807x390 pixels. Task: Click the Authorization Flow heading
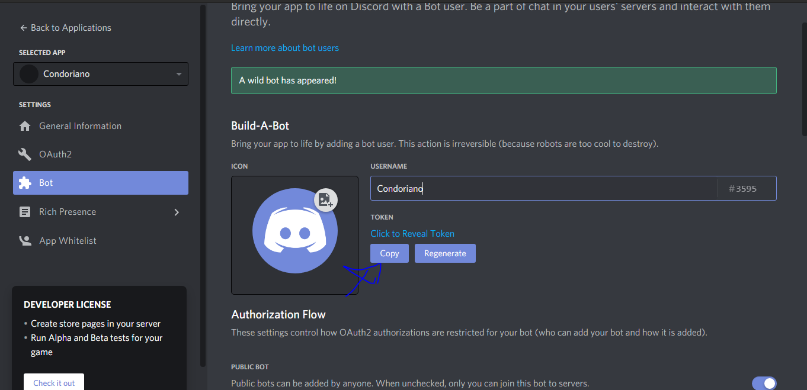tap(278, 314)
